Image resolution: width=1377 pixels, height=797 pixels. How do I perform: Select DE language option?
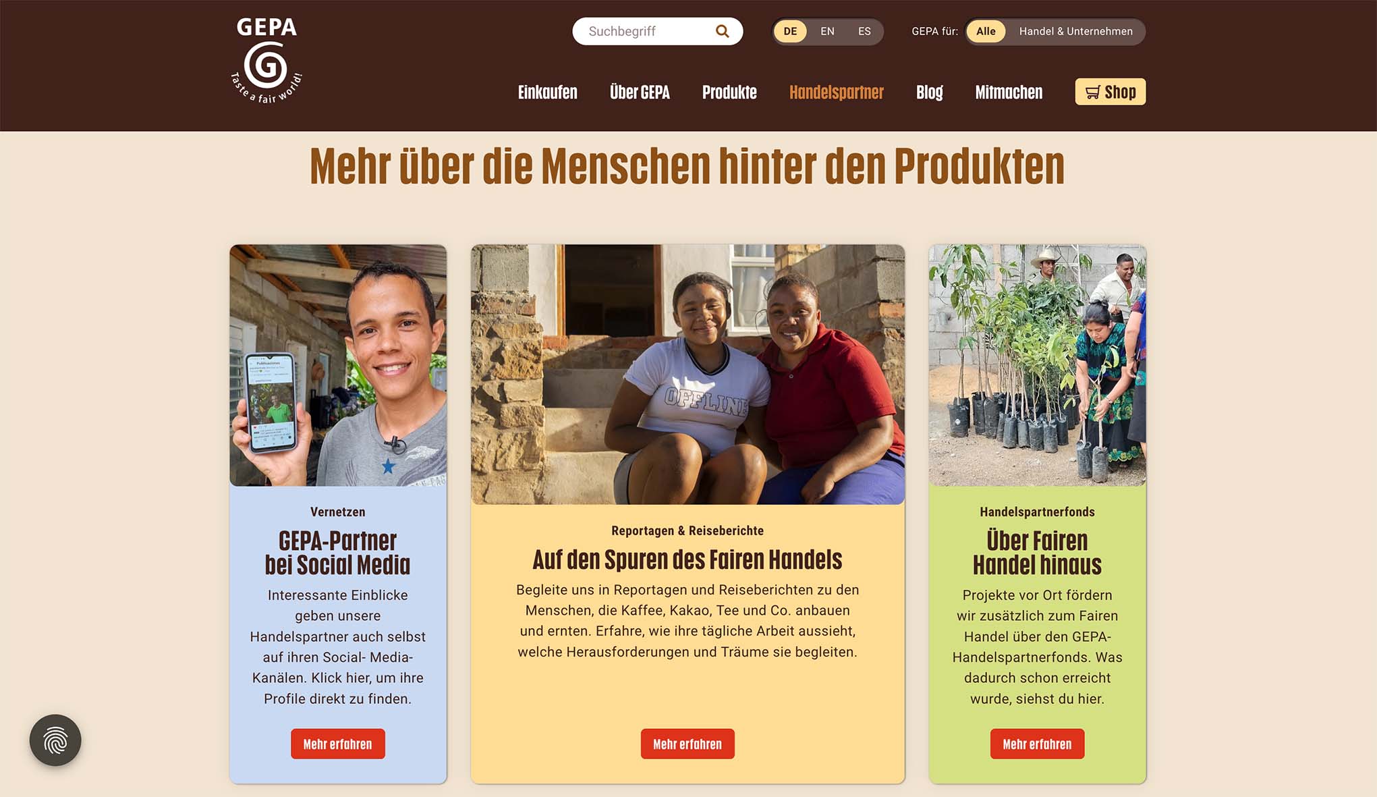pos(790,31)
